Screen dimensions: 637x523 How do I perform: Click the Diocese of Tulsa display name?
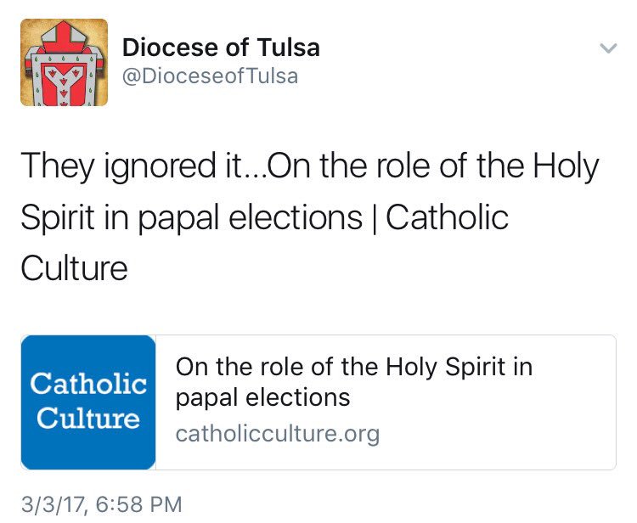(x=221, y=48)
